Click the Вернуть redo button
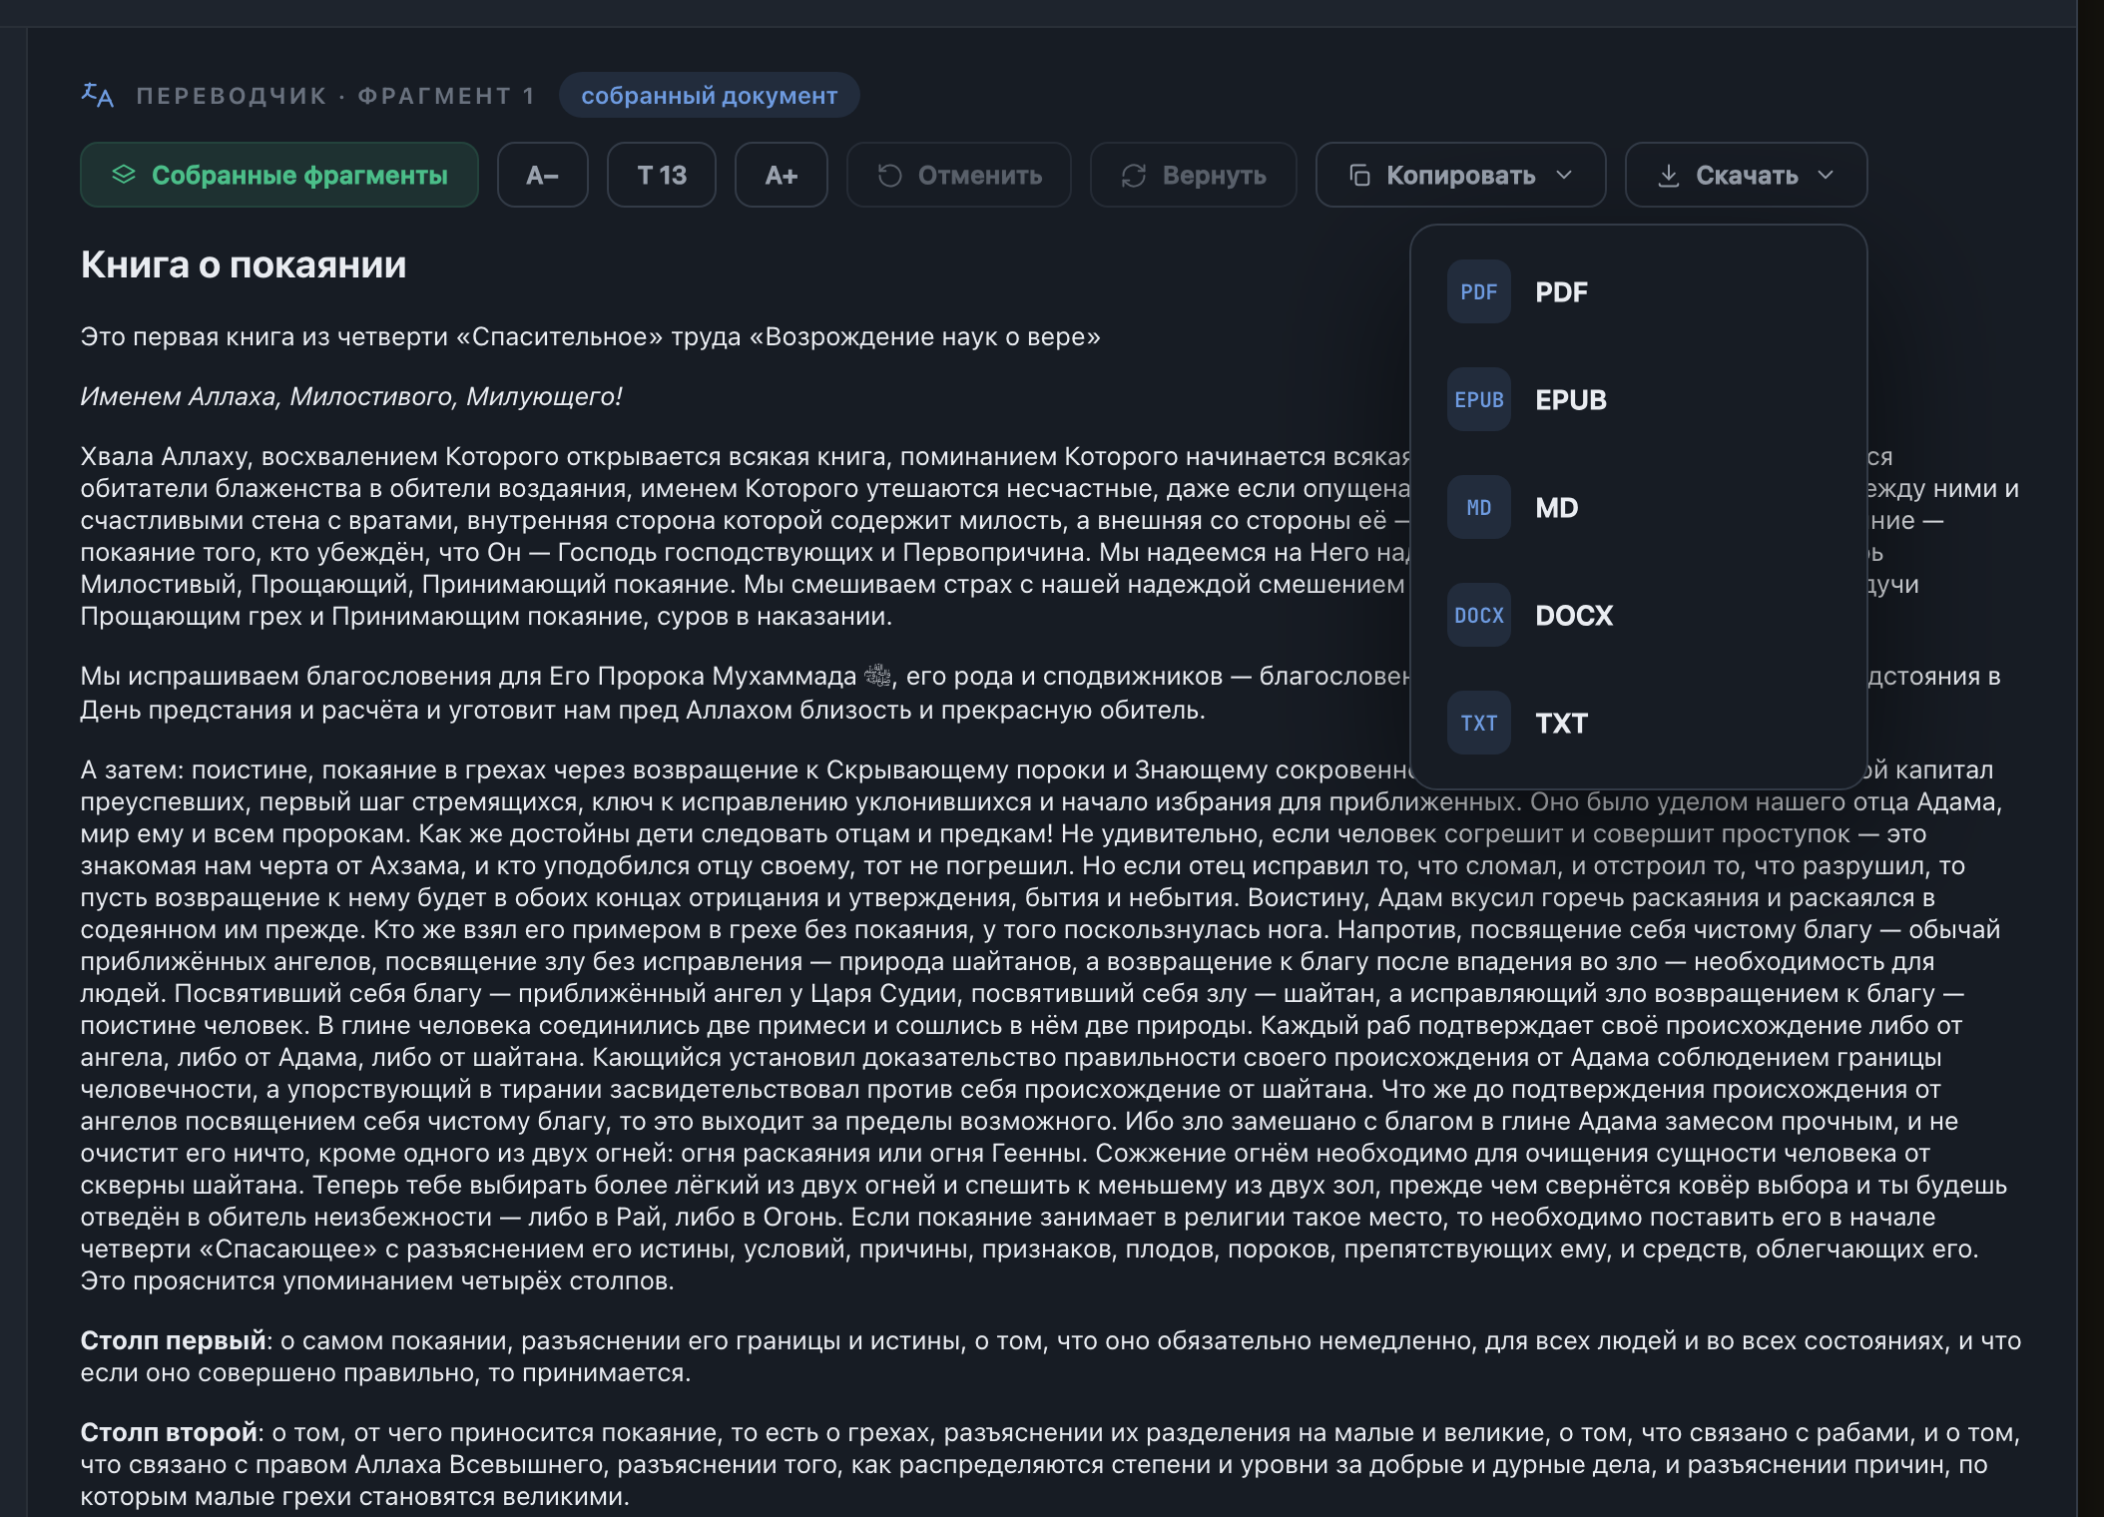Viewport: 2104px width, 1517px height. pos(1194,175)
